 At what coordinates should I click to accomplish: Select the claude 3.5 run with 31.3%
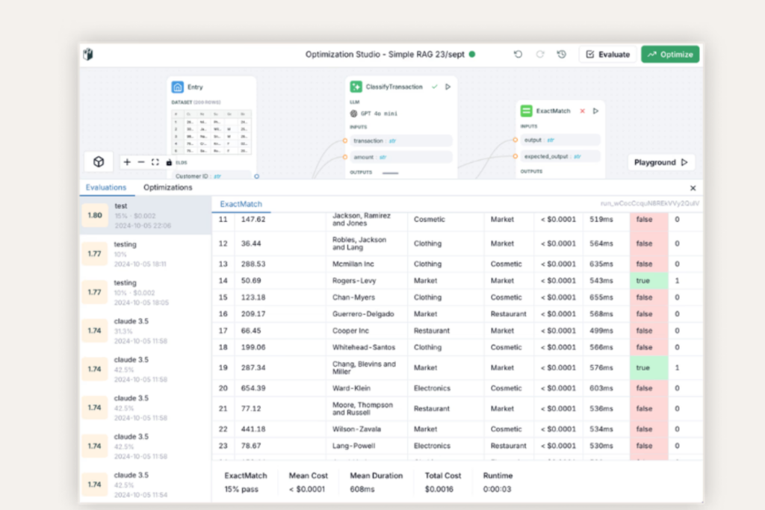click(x=146, y=331)
